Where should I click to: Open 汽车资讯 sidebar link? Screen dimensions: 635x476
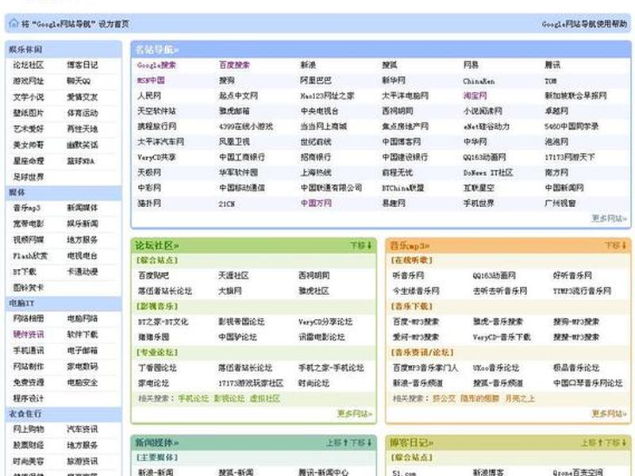click(83, 429)
